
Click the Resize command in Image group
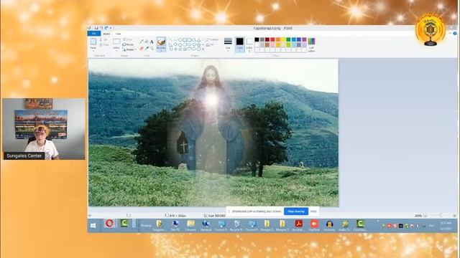pos(128,44)
